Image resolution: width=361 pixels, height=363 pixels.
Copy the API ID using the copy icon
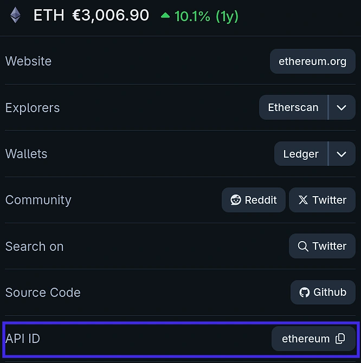[x=340, y=339]
